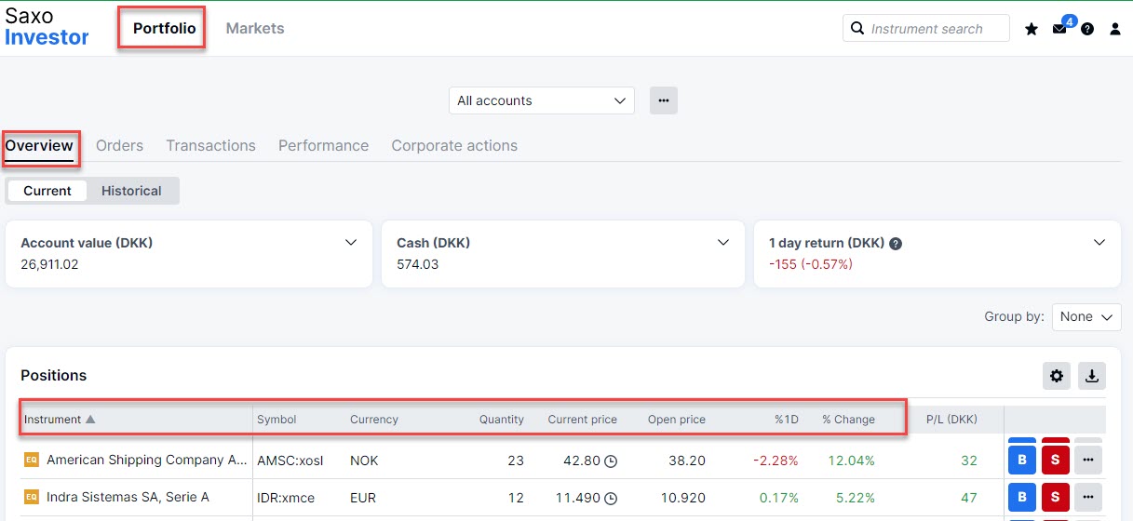Click the help question mark icon in header
The image size is (1133, 521).
1087,30
